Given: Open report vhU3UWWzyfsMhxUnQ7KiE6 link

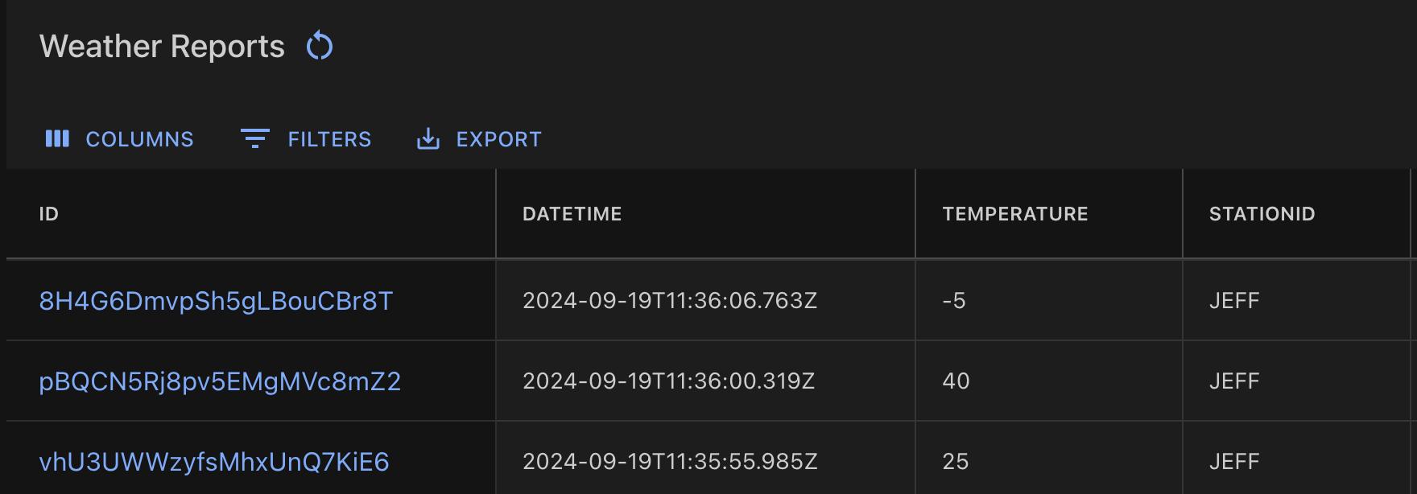Looking at the screenshot, I should pos(214,462).
